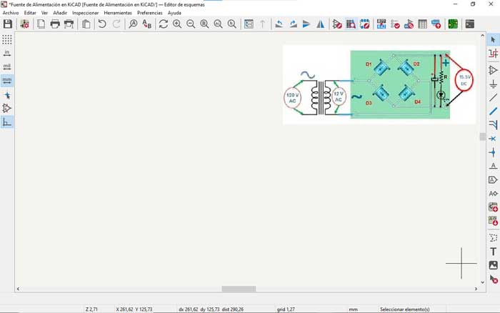Viewport: 500px width, 313px height.
Task: Select the Add image tool
Action: 493,265
